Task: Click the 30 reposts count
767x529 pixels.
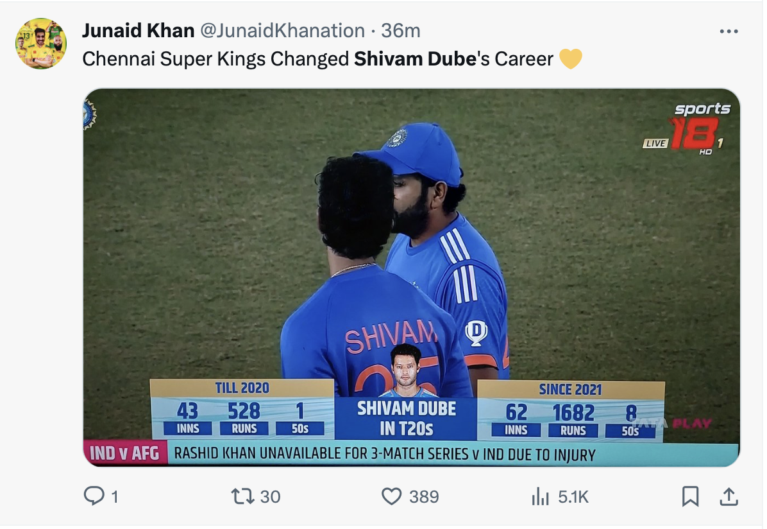Action: click(x=271, y=496)
